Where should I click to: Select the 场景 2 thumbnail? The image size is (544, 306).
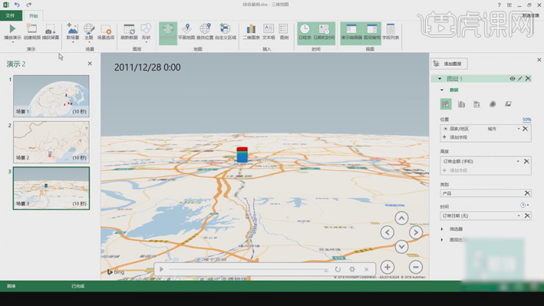51,142
